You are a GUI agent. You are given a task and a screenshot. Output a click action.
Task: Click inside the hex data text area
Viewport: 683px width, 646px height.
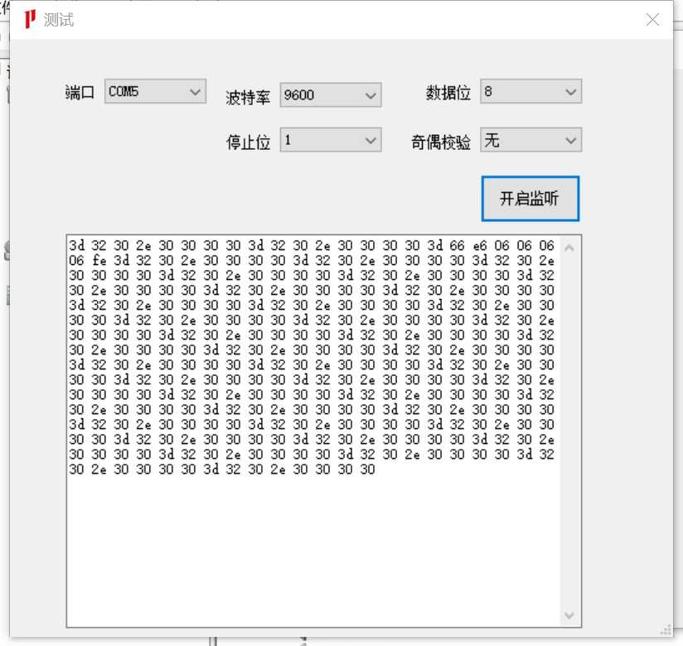pyautogui.click(x=313, y=431)
